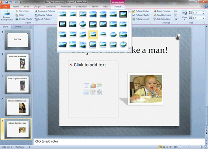Apply the first picture style in the gallery
The image size is (208, 149).
62,14
